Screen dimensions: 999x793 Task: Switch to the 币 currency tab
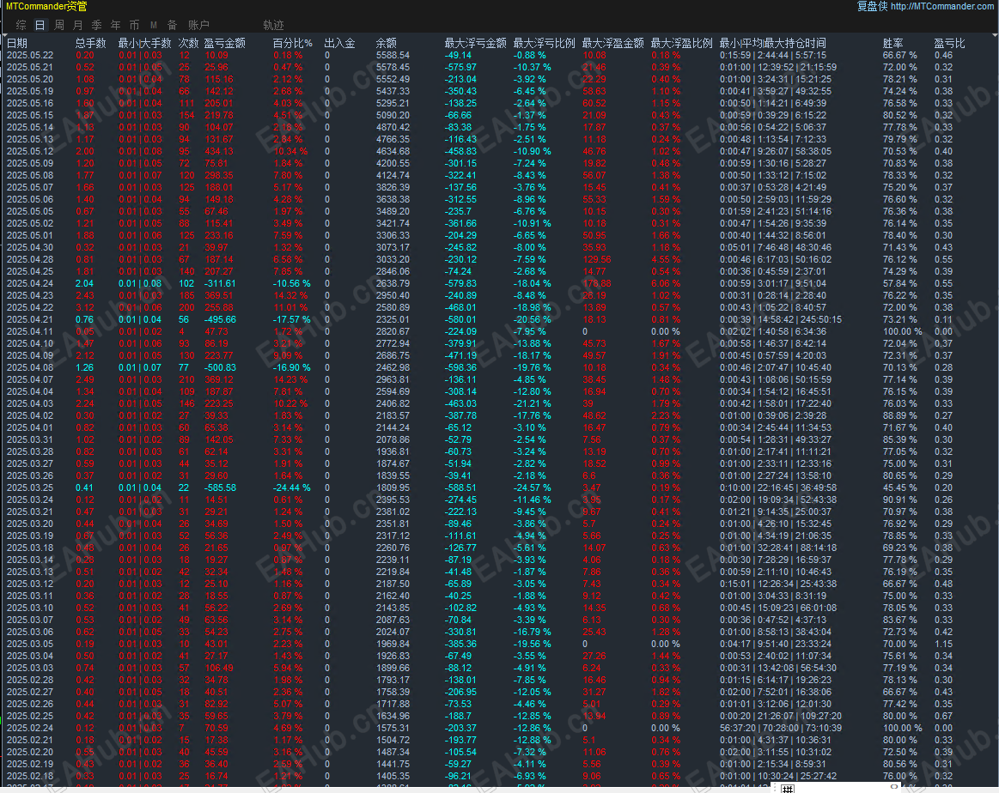(x=135, y=25)
